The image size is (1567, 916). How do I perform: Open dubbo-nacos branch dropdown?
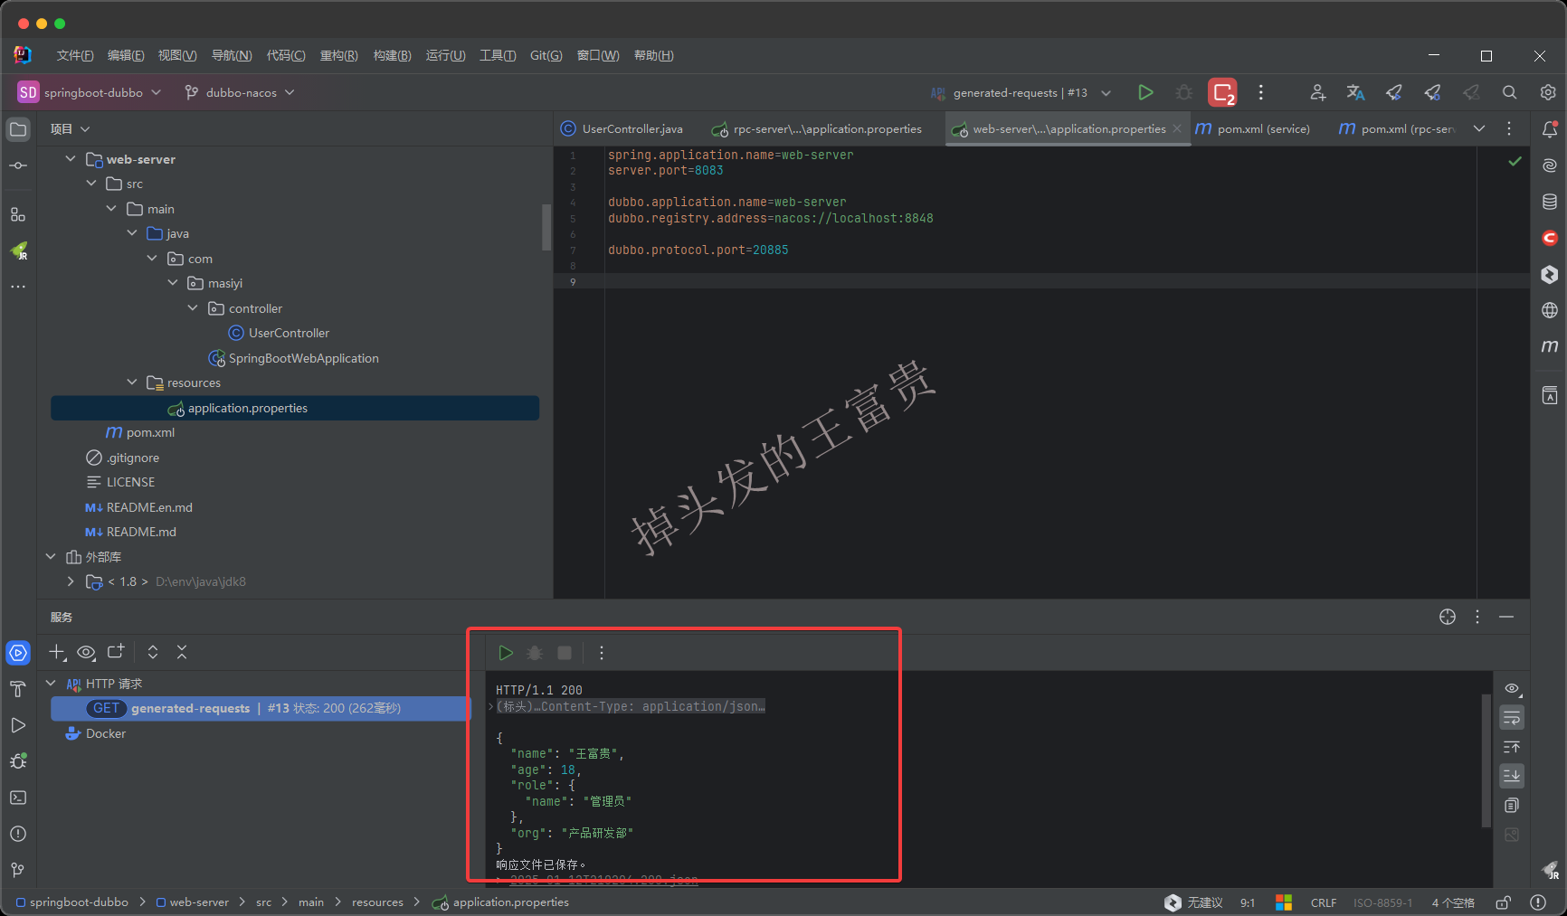(x=240, y=92)
